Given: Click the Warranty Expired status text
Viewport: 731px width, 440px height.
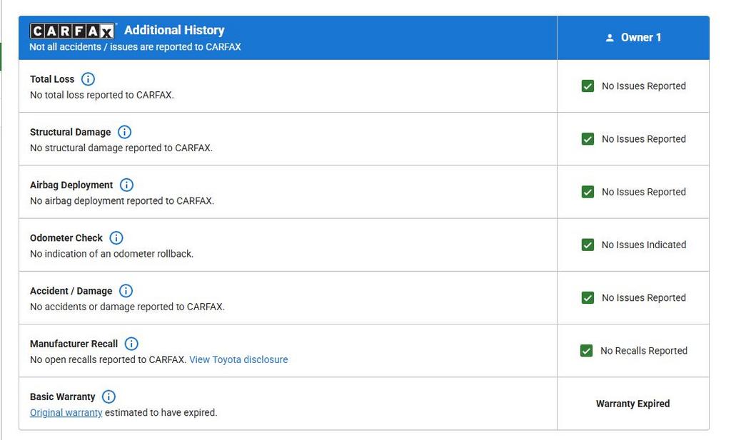Looking at the screenshot, I should [632, 404].
